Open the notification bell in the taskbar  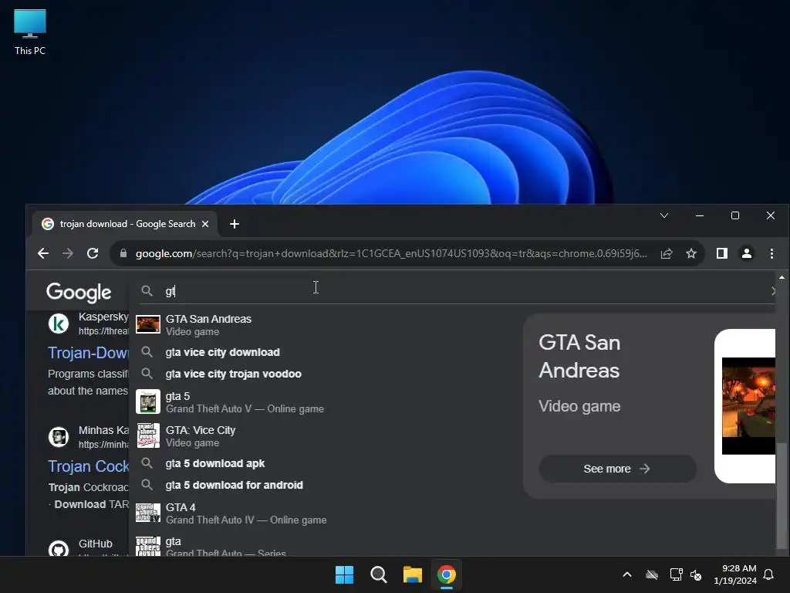tap(769, 574)
